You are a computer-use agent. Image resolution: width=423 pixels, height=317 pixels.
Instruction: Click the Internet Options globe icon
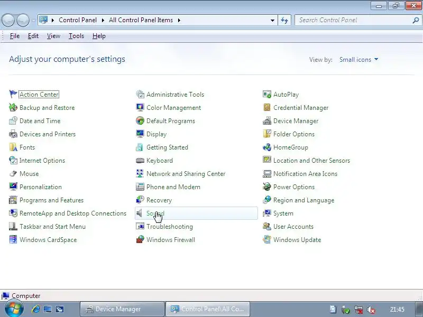13,161
